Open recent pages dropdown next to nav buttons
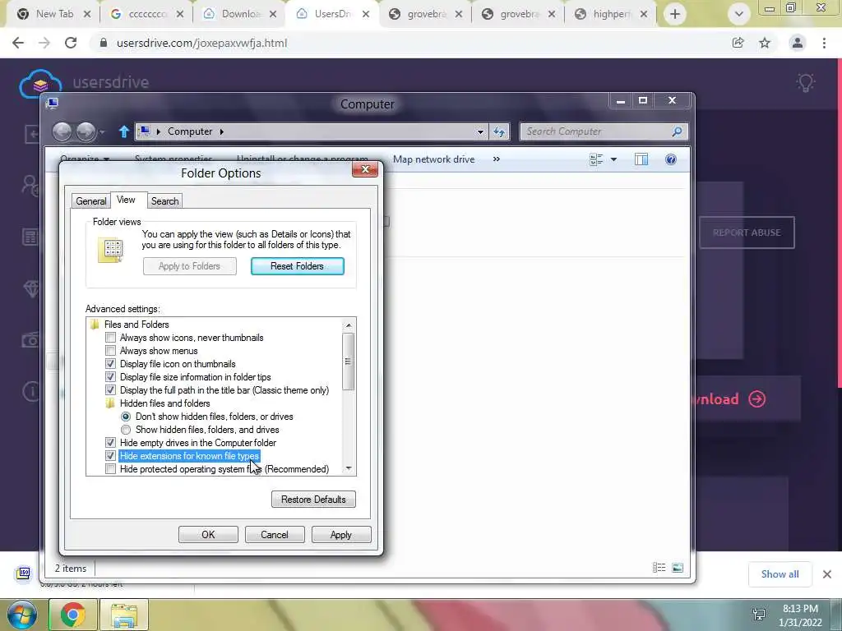The image size is (842, 631). (x=102, y=132)
